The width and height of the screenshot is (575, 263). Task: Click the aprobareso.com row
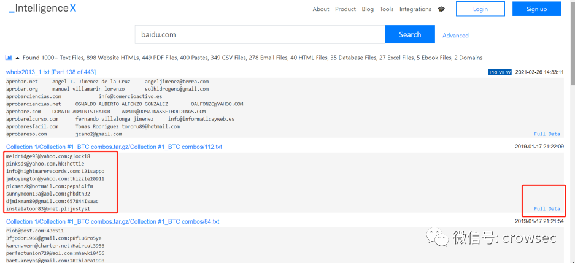64,134
